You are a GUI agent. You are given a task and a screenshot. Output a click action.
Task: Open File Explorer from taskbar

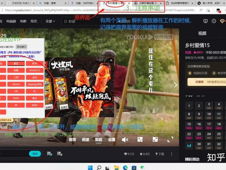point(116,168)
